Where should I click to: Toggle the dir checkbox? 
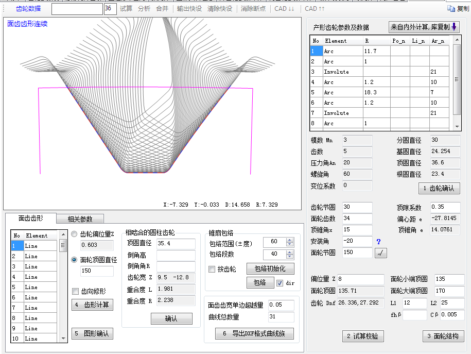pyautogui.click(x=280, y=283)
